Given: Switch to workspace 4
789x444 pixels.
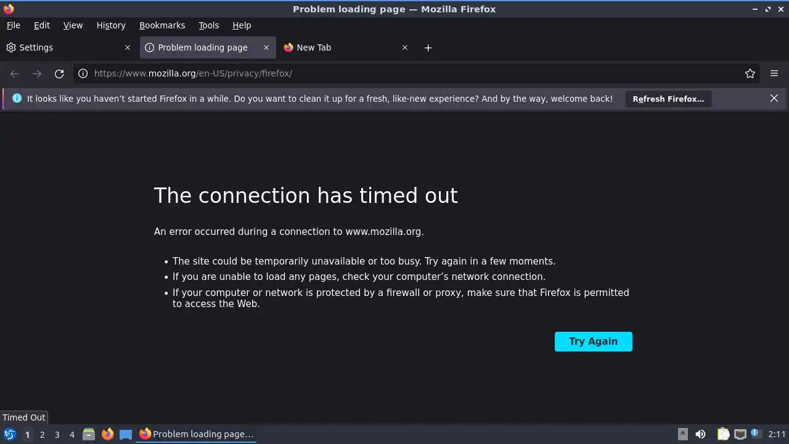Looking at the screenshot, I should (x=72, y=434).
